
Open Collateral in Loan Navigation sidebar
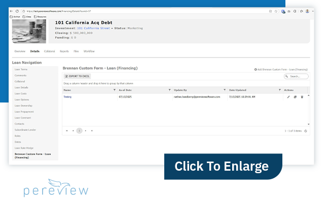point(20,81)
